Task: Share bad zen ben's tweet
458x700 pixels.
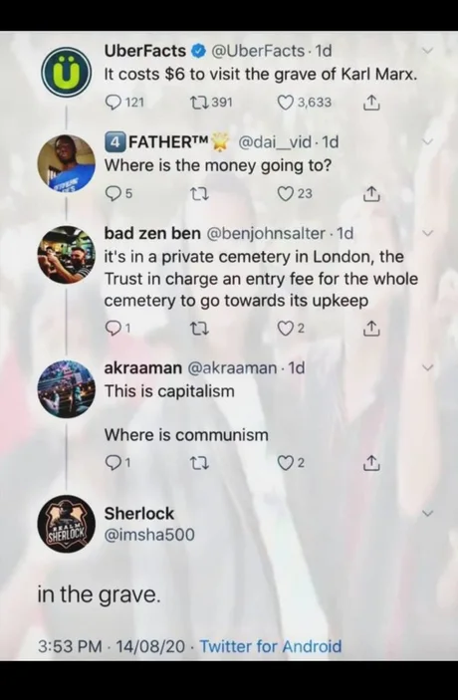Action: click(x=371, y=330)
